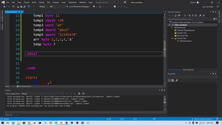Click the Save All icon
The width and height of the screenshot is (222, 125).
click(x=25, y=7)
